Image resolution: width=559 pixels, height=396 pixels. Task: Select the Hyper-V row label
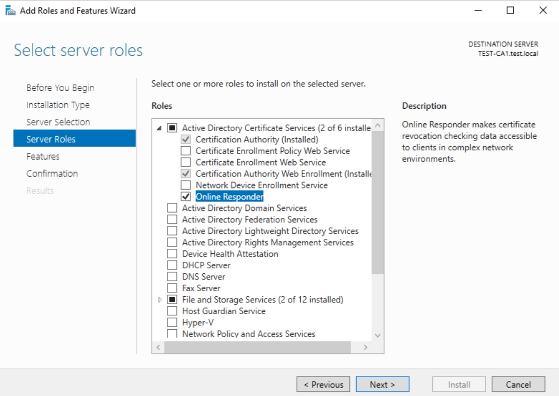[198, 322]
